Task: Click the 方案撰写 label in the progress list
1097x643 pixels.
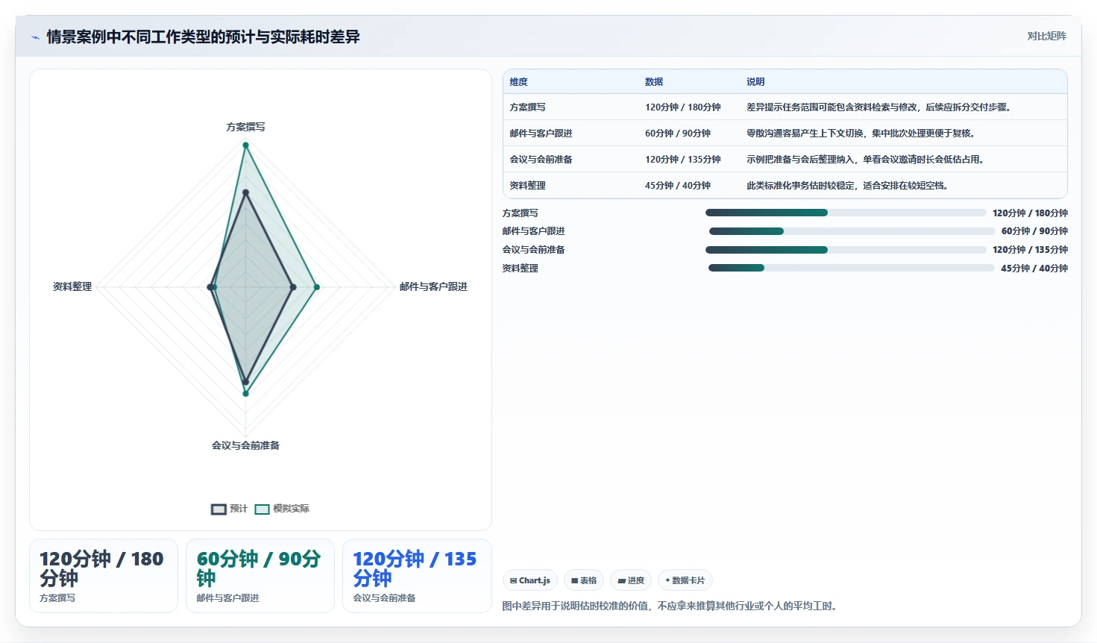Action: tap(521, 213)
